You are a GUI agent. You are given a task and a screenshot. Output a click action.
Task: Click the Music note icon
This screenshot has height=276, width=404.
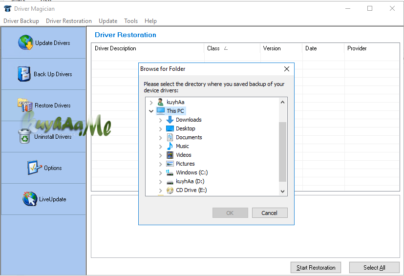[x=170, y=146]
